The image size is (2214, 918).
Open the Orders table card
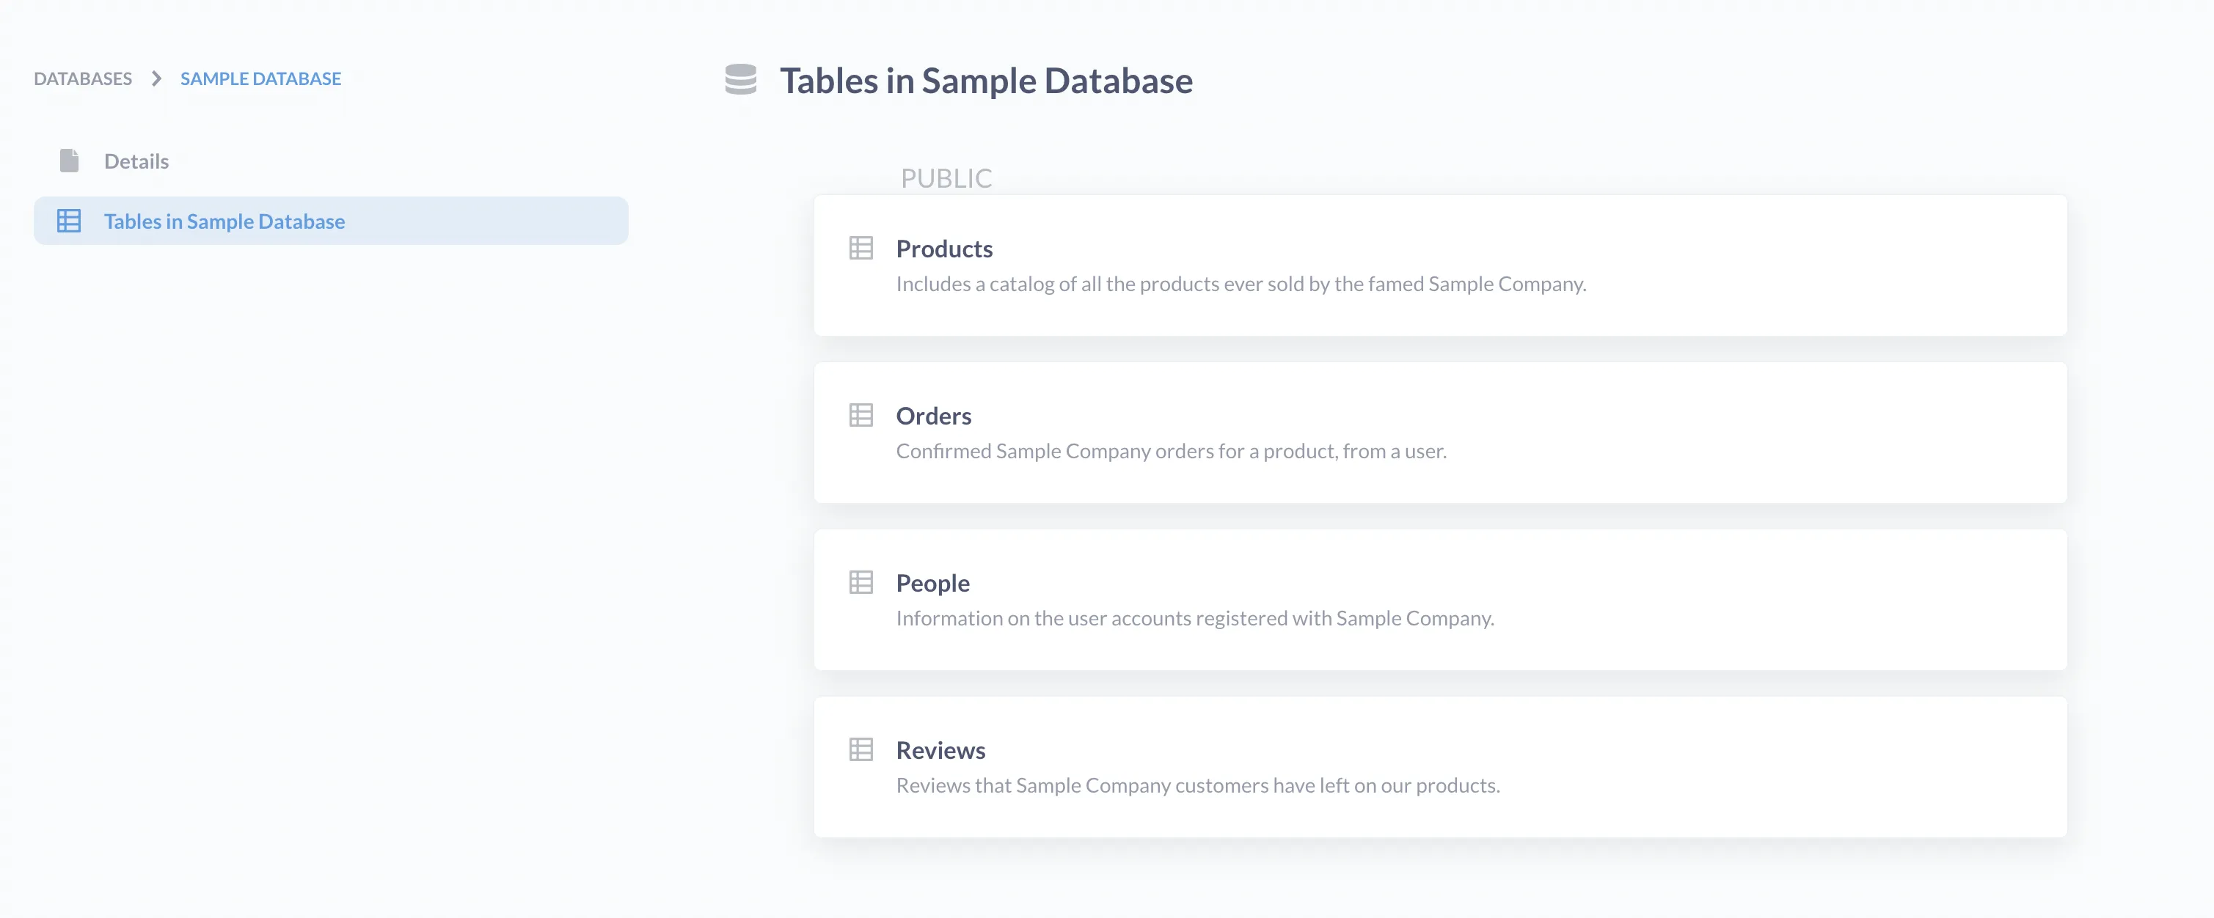click(1439, 433)
